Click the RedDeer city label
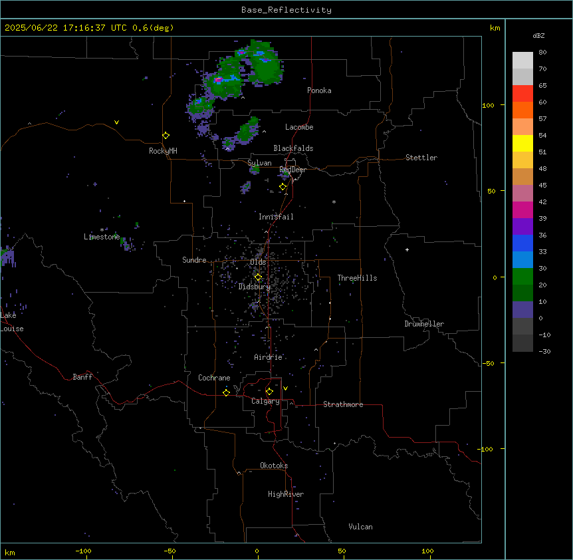This screenshot has height=560, width=573. [x=292, y=170]
